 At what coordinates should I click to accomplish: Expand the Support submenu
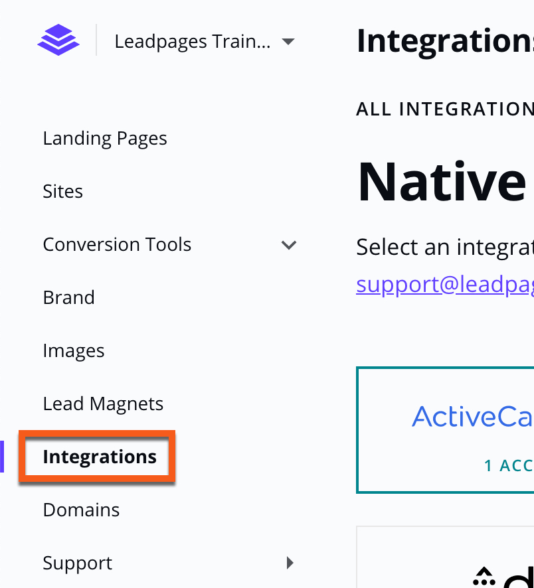tap(290, 562)
